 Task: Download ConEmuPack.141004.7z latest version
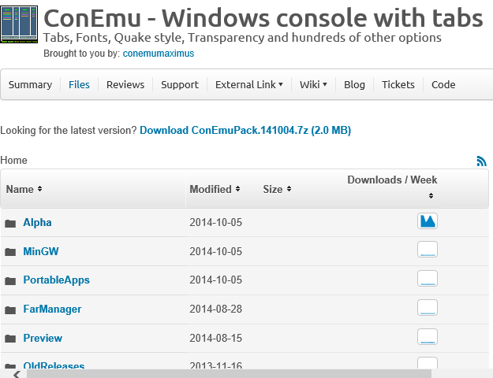245,130
